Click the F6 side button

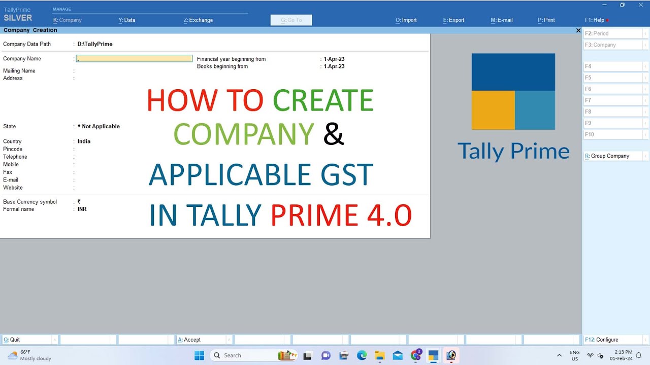612,89
